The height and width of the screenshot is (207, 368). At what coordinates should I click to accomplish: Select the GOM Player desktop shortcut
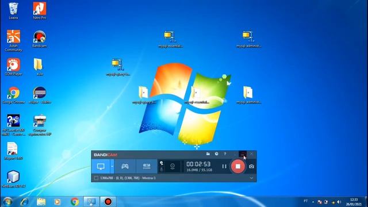click(13, 67)
